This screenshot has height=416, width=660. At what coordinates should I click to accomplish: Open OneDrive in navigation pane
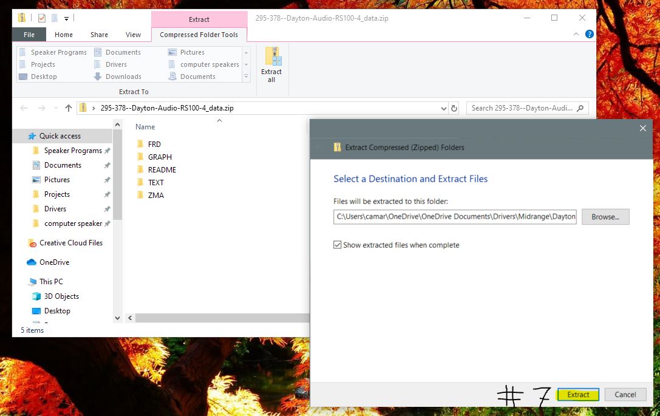[x=48, y=262]
